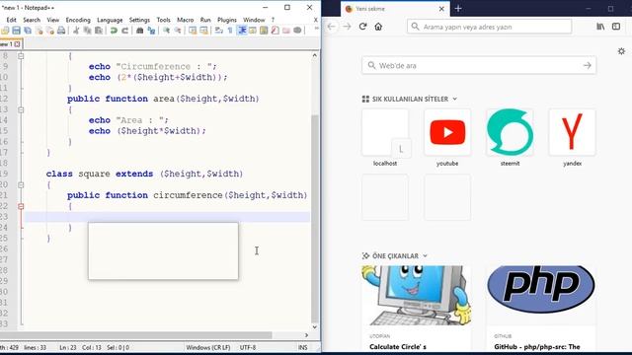This screenshot has height=355, width=632.
Task: Click the Firefox reload button
Action: click(362, 27)
